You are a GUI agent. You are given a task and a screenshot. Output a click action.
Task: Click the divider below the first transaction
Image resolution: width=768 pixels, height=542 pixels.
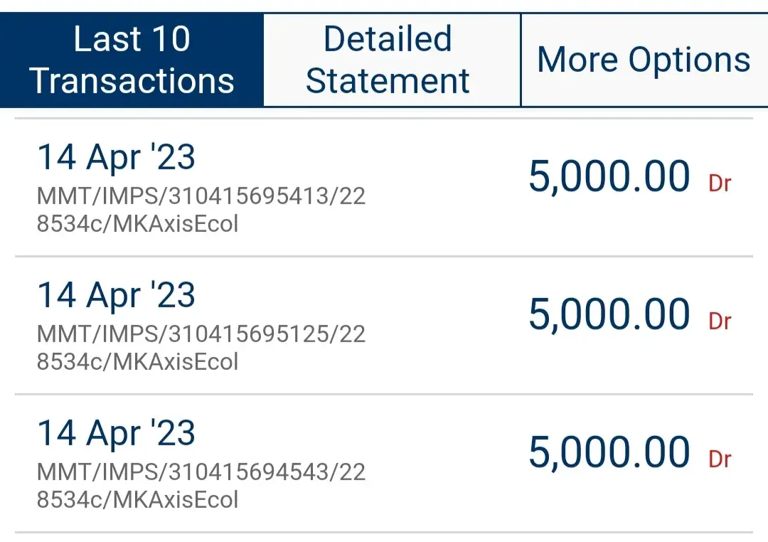click(384, 256)
